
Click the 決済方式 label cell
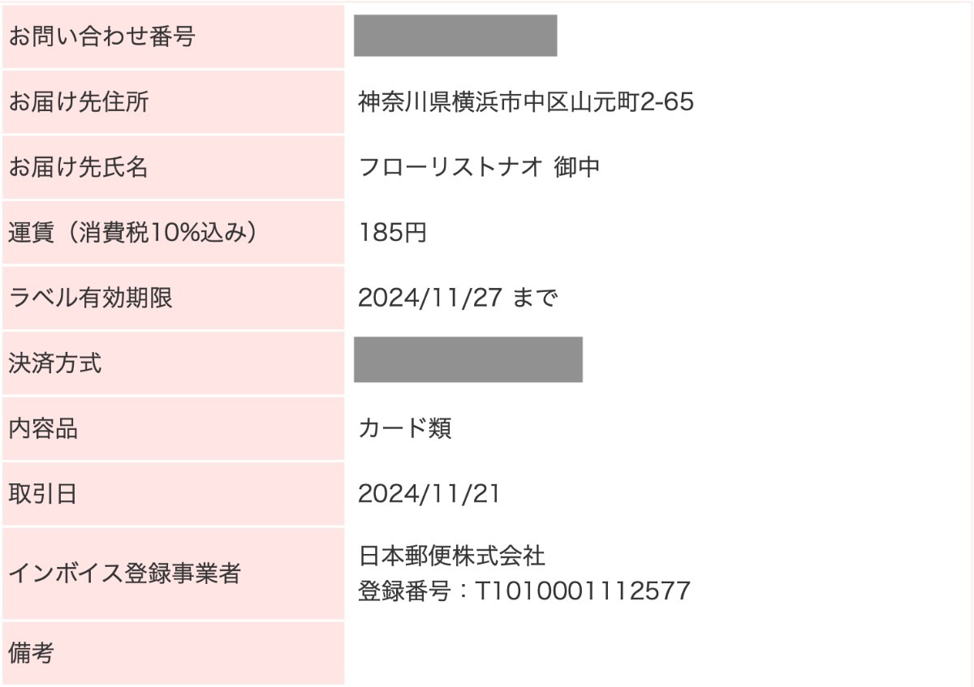173,363
